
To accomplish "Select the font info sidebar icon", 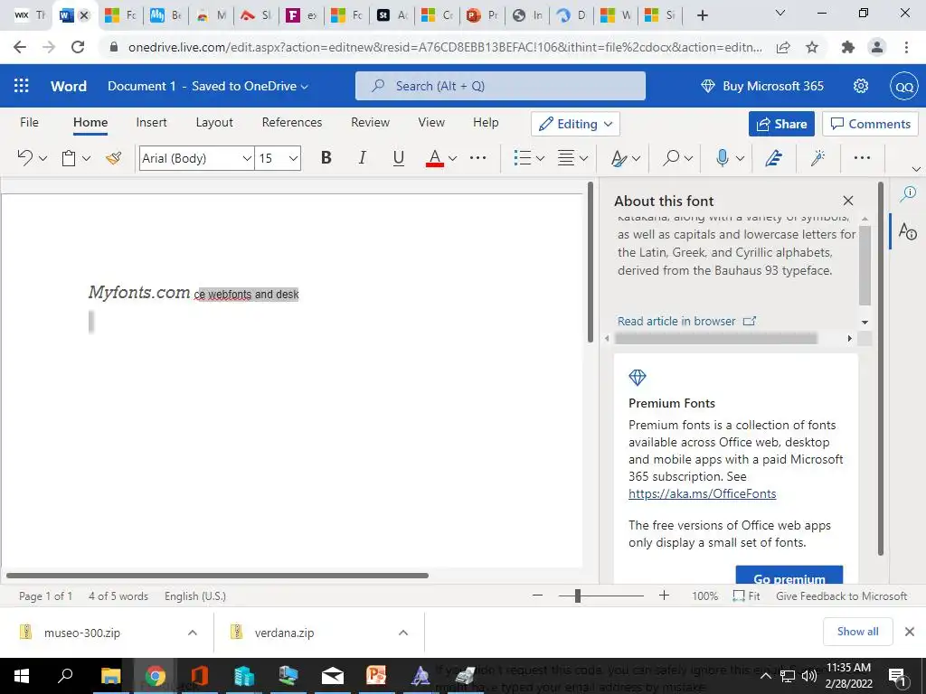I will 908,230.
